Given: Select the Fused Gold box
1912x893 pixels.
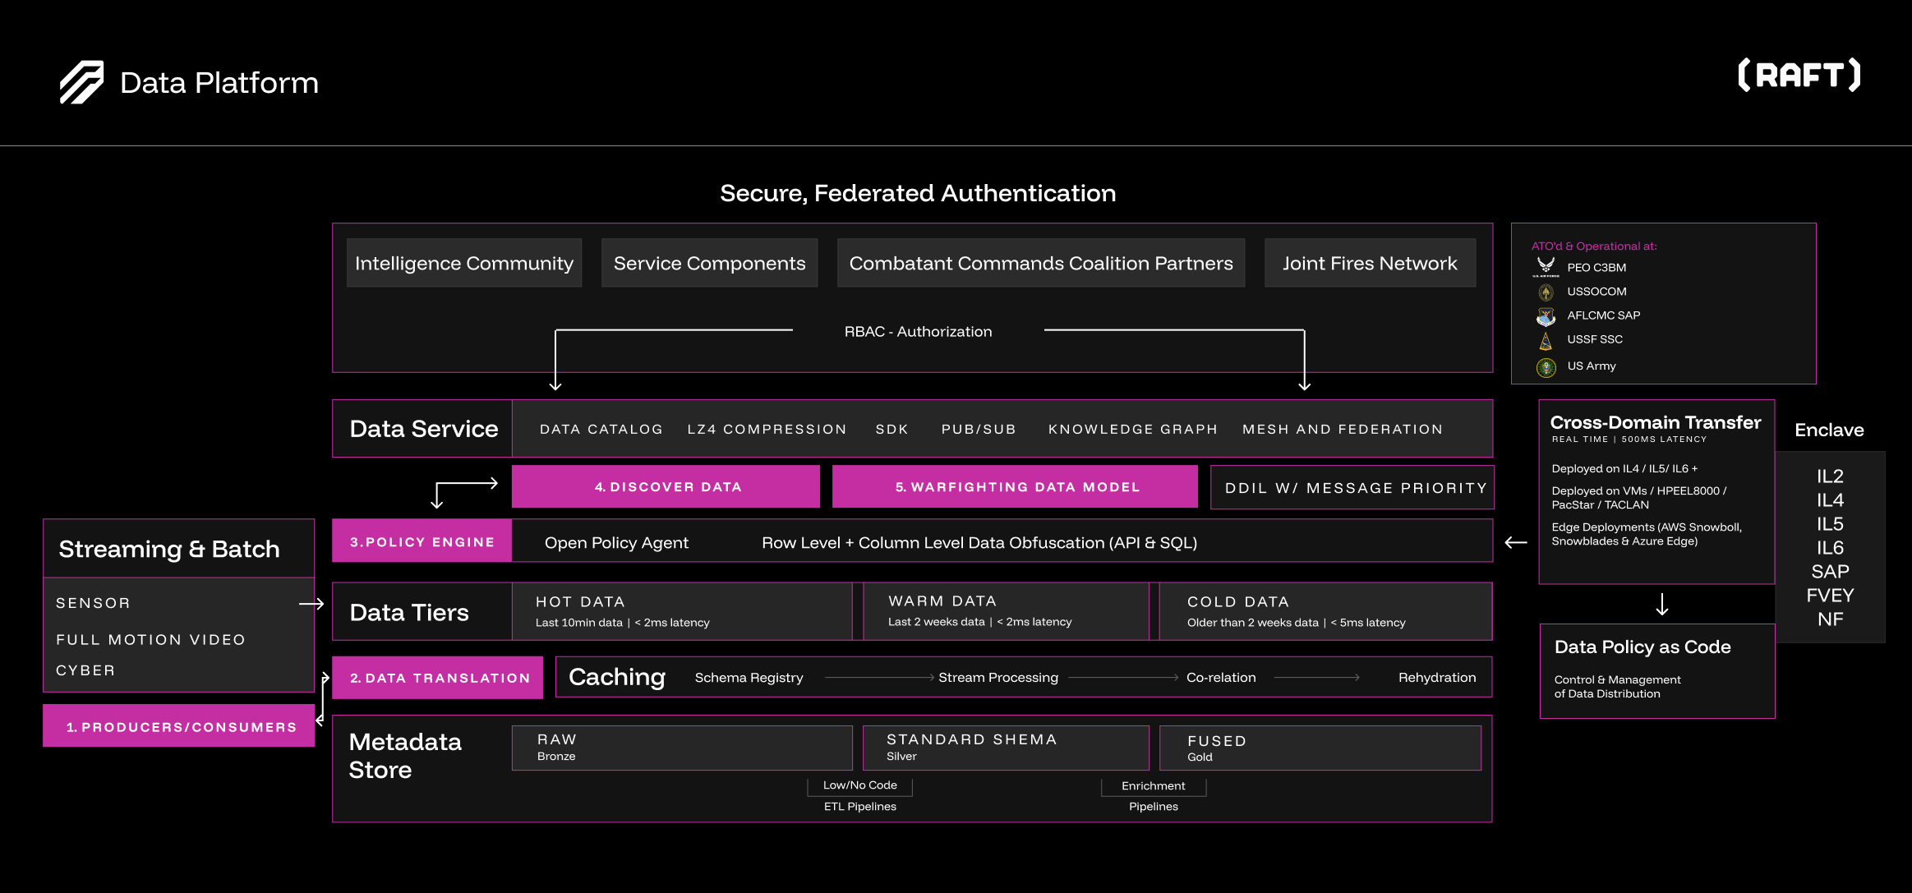Looking at the screenshot, I should tap(1320, 748).
